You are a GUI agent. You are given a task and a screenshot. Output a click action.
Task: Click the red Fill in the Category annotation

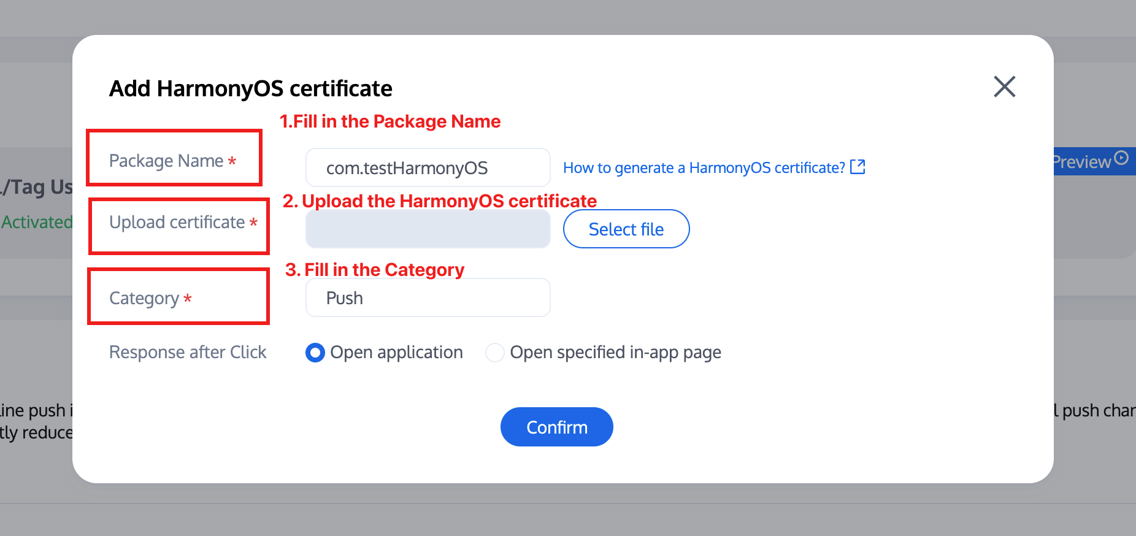pos(375,270)
